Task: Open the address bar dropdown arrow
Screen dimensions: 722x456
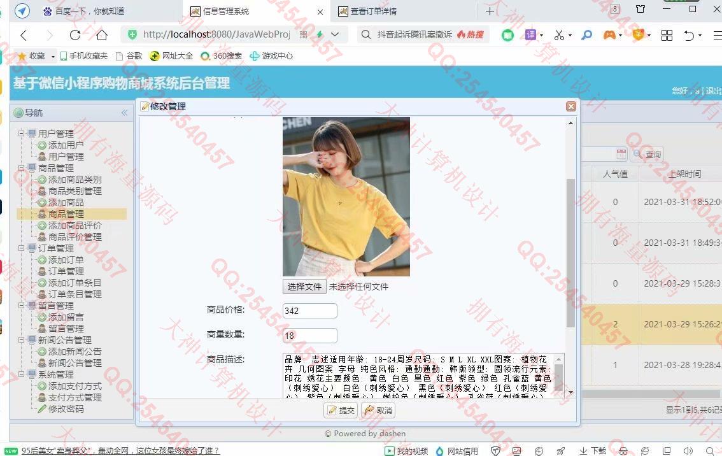Action: (x=335, y=34)
